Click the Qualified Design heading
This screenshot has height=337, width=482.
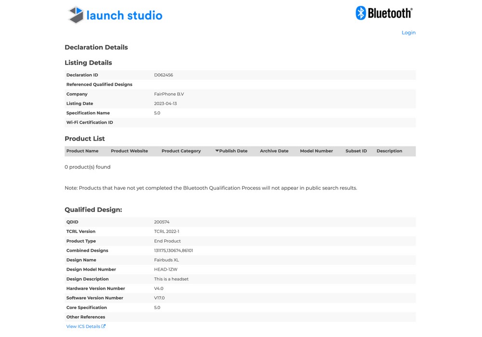point(93,209)
